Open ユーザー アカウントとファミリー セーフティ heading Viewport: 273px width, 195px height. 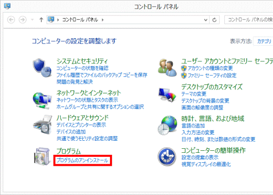(227, 61)
